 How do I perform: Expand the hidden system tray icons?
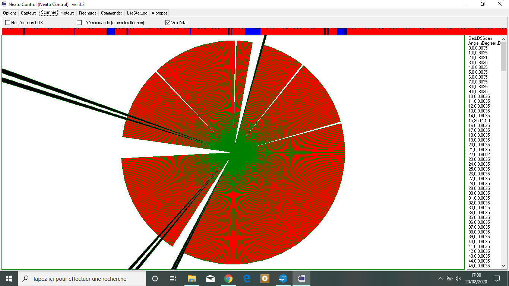(x=440, y=279)
